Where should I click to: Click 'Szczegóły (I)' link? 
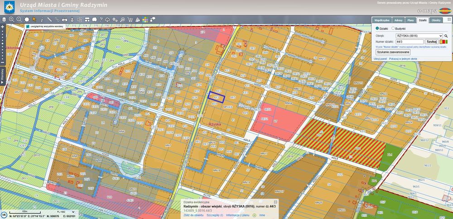point(215,215)
